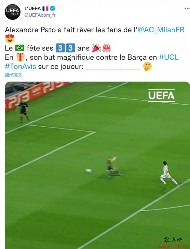Click the thinking face emoji
Image resolution: width=190 pixels, height=249 pixels.
(x=147, y=66)
